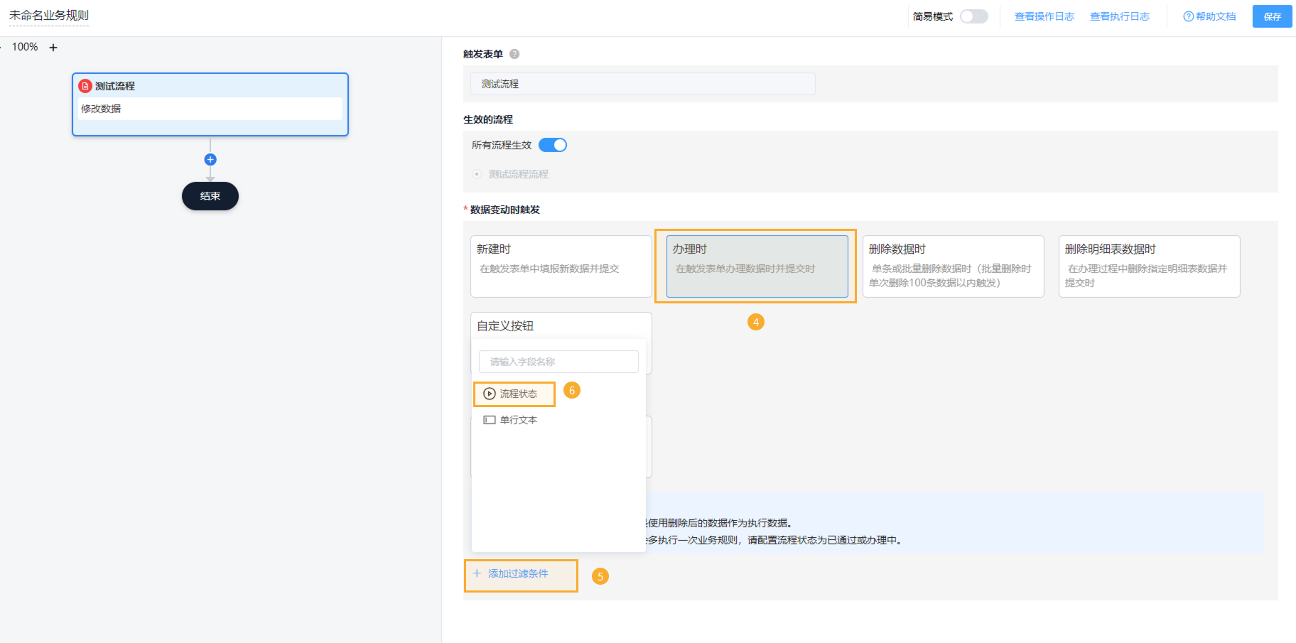Open 查看操作日志 link

pyautogui.click(x=1044, y=16)
